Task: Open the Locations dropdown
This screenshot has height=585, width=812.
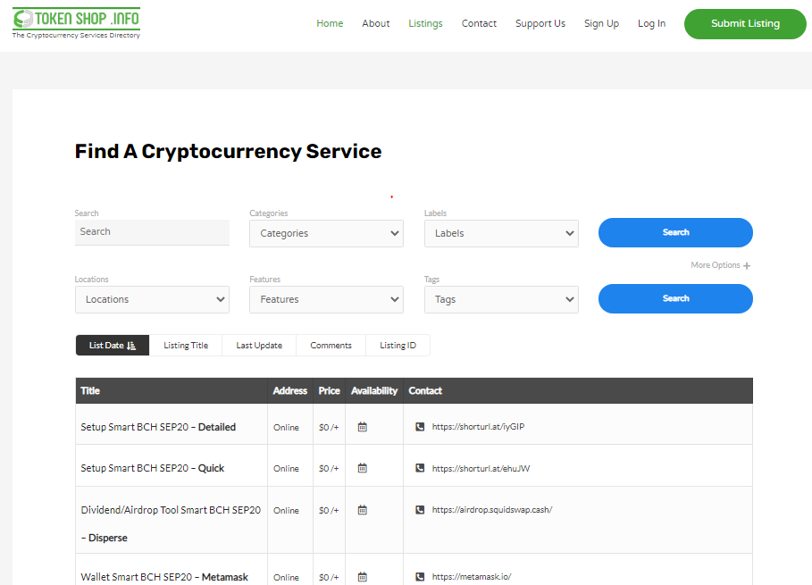Action: pyautogui.click(x=152, y=300)
